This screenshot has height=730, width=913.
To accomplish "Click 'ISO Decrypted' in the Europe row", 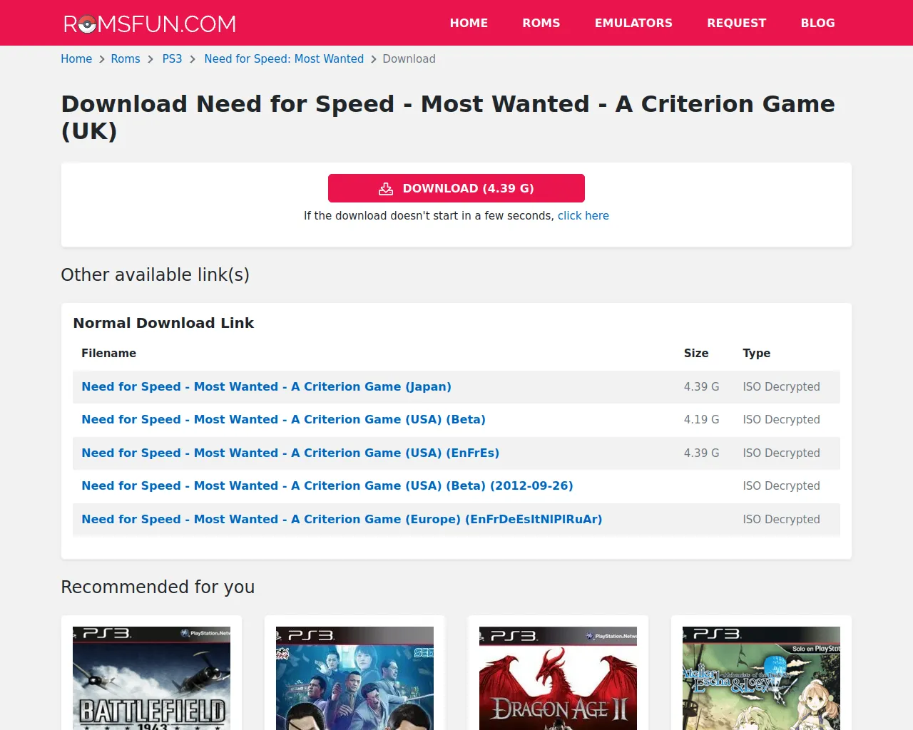I will coord(781,520).
